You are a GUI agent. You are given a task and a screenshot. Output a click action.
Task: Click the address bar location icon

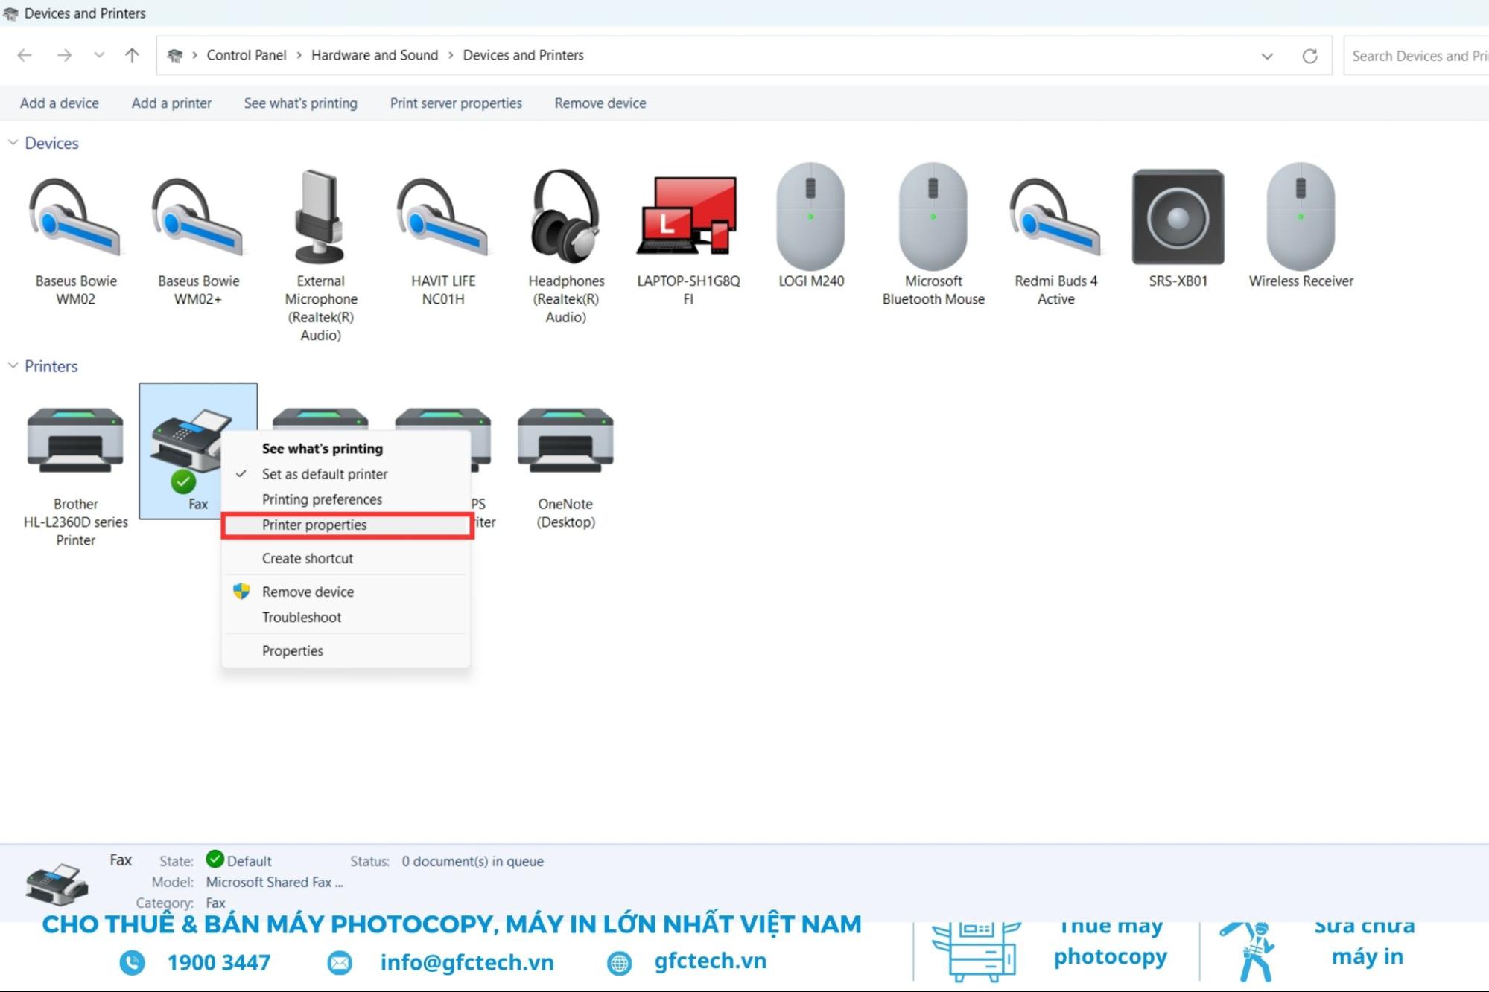[x=174, y=56]
